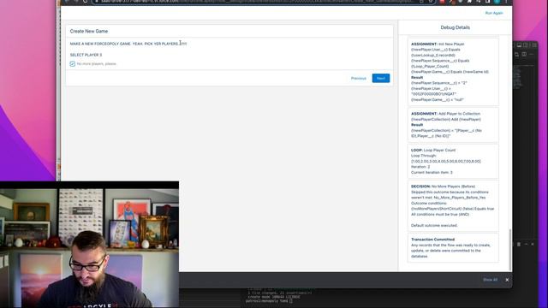Screen dimensions: 548x308
Task: Click the 'Create New Game' title
Action: (89, 31)
